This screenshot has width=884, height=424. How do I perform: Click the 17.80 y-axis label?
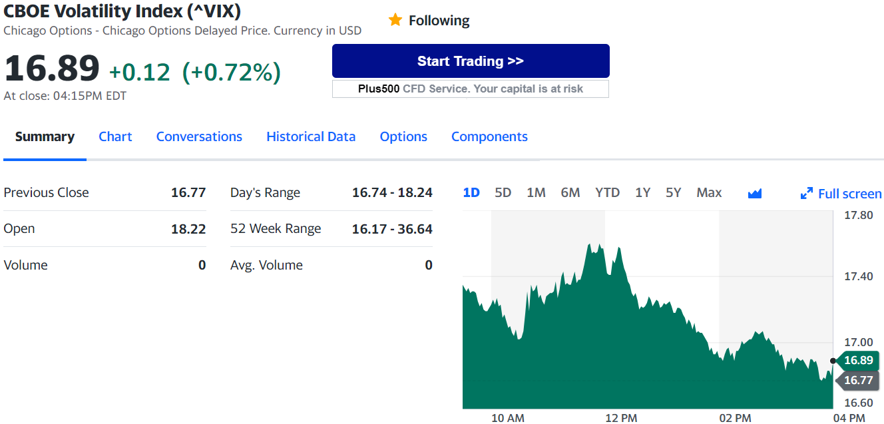[x=858, y=215]
